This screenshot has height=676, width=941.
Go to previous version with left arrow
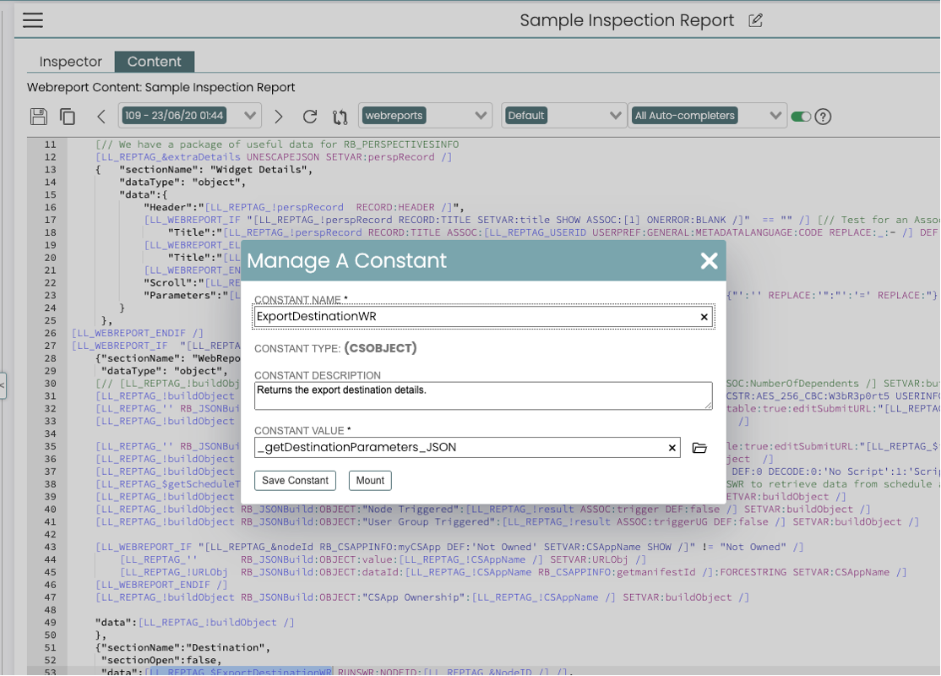(101, 117)
